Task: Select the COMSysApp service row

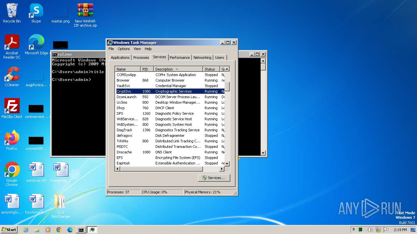Action: (170, 75)
